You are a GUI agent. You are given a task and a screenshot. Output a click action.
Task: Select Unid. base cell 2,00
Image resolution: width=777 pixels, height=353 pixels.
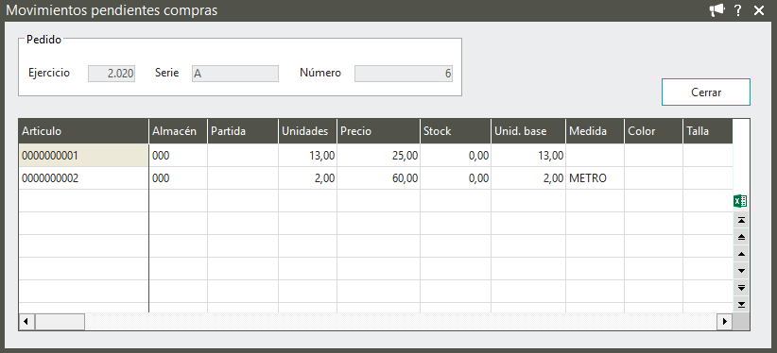(528, 178)
